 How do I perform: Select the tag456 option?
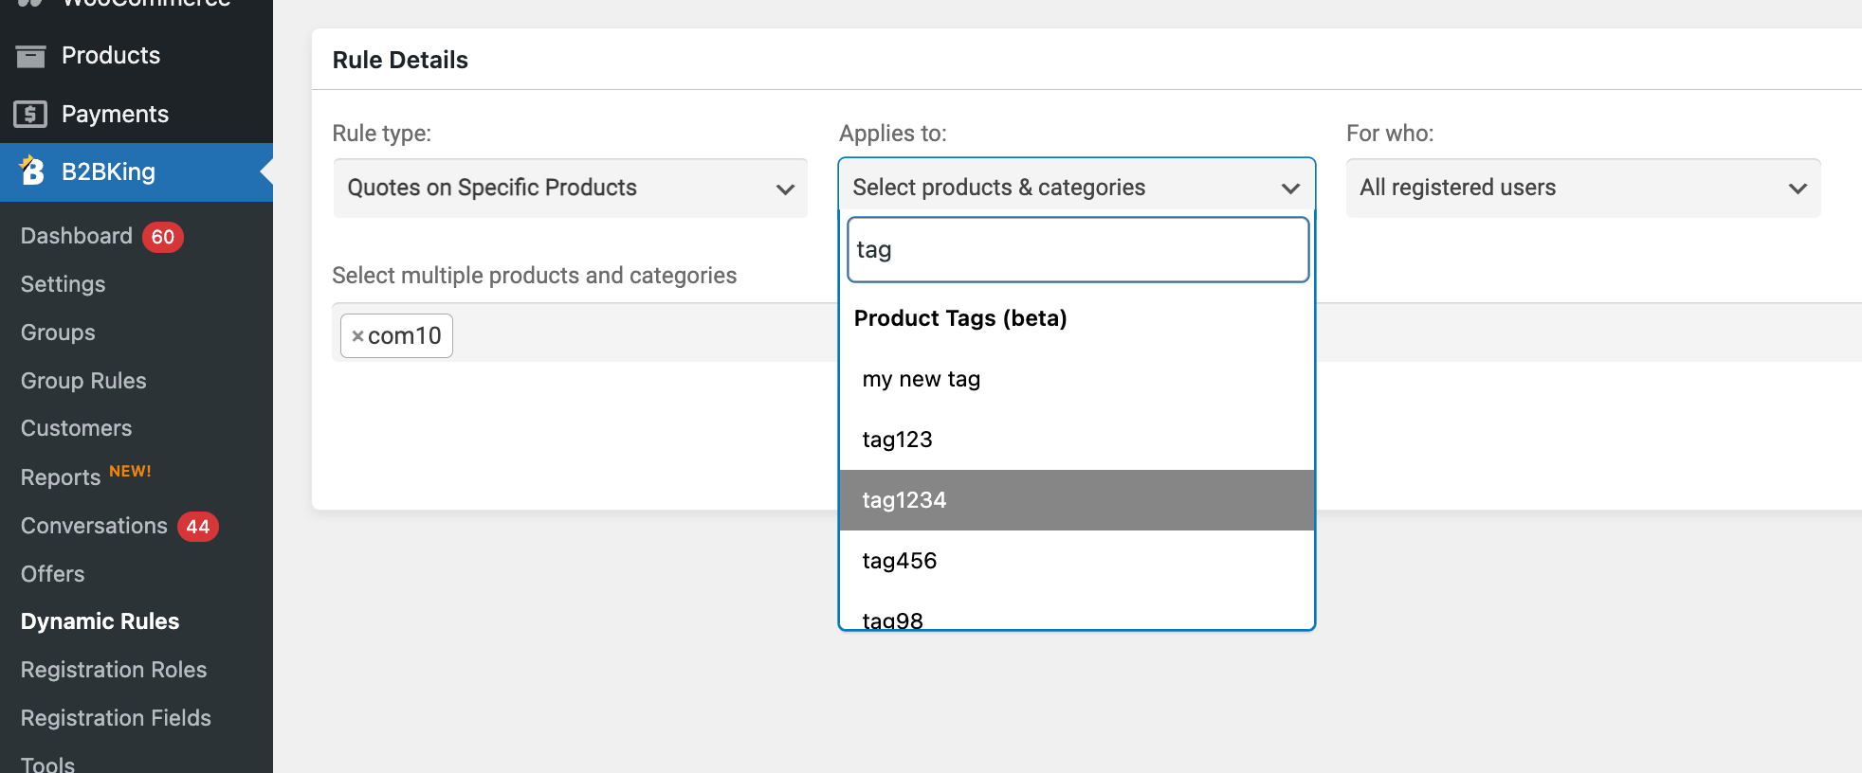tap(1077, 561)
